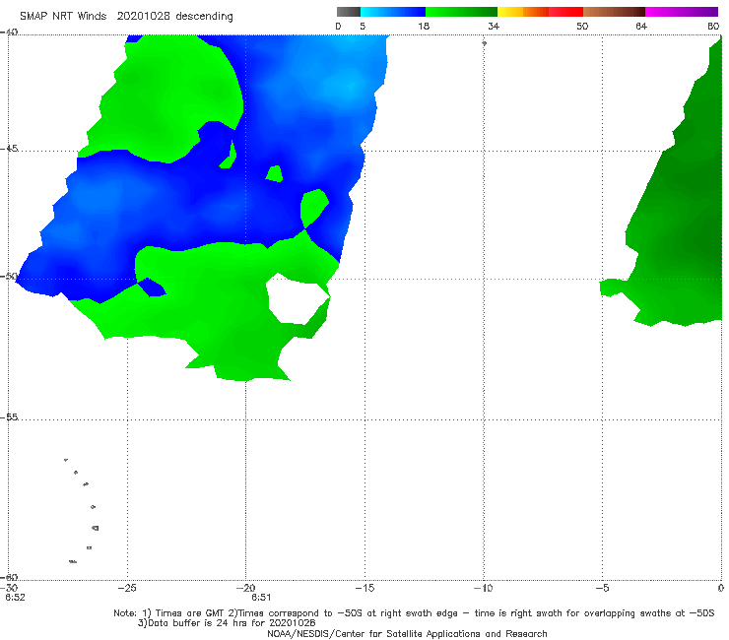Viewport: 729px width, 640px height.
Task: Click the latitude axis label "-45"
Action: [9, 149]
